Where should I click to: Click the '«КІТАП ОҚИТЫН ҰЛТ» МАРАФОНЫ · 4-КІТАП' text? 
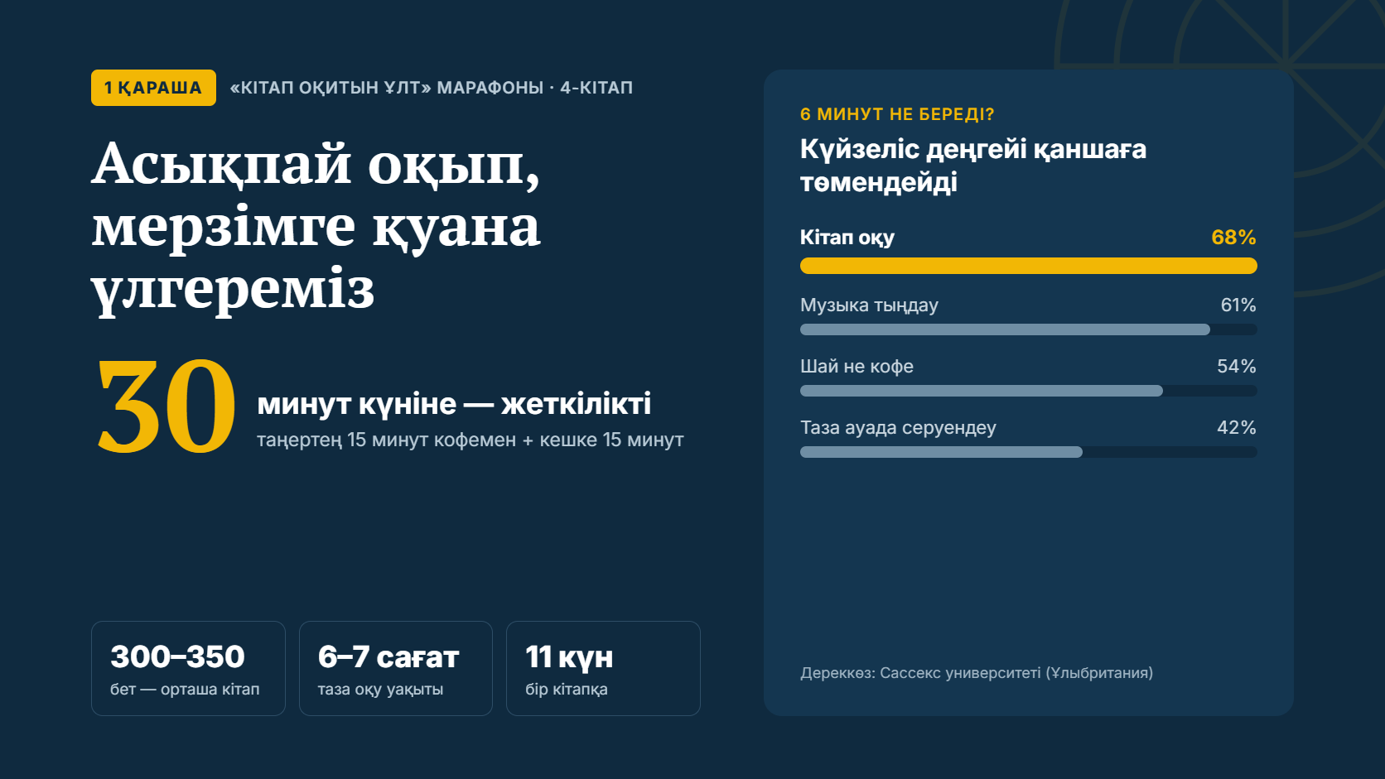point(432,88)
